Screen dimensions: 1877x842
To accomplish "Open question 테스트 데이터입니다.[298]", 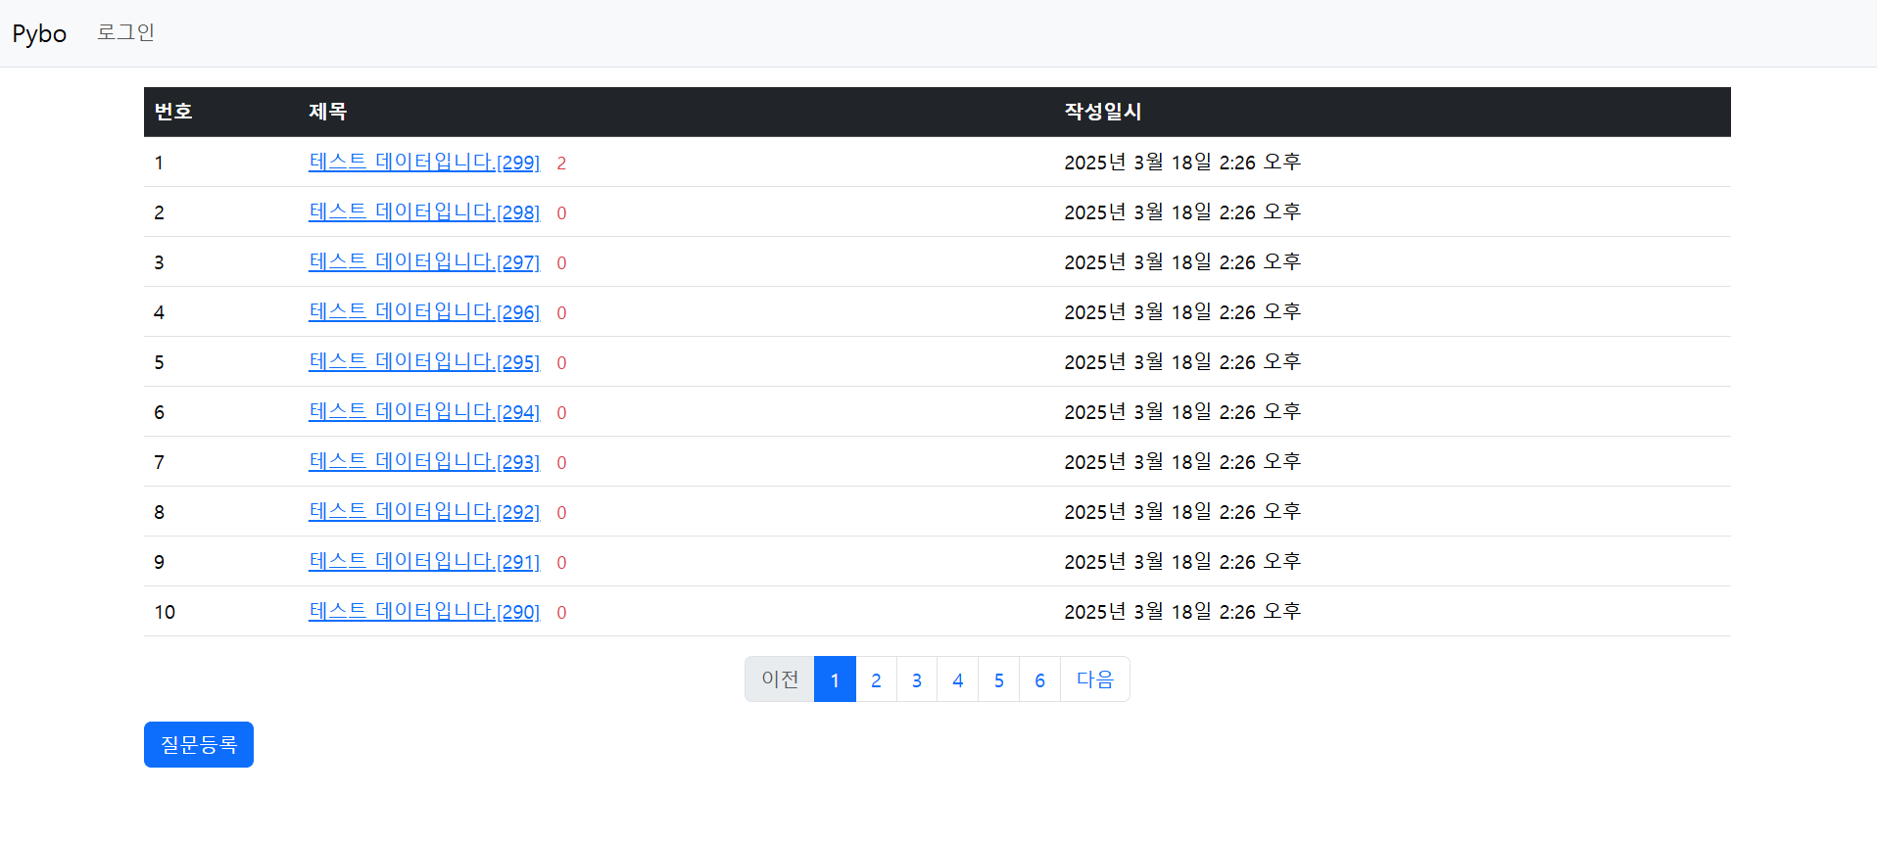I will tap(424, 212).
